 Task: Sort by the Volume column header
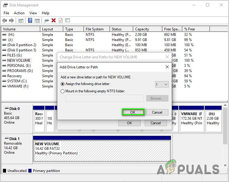coord(21,29)
